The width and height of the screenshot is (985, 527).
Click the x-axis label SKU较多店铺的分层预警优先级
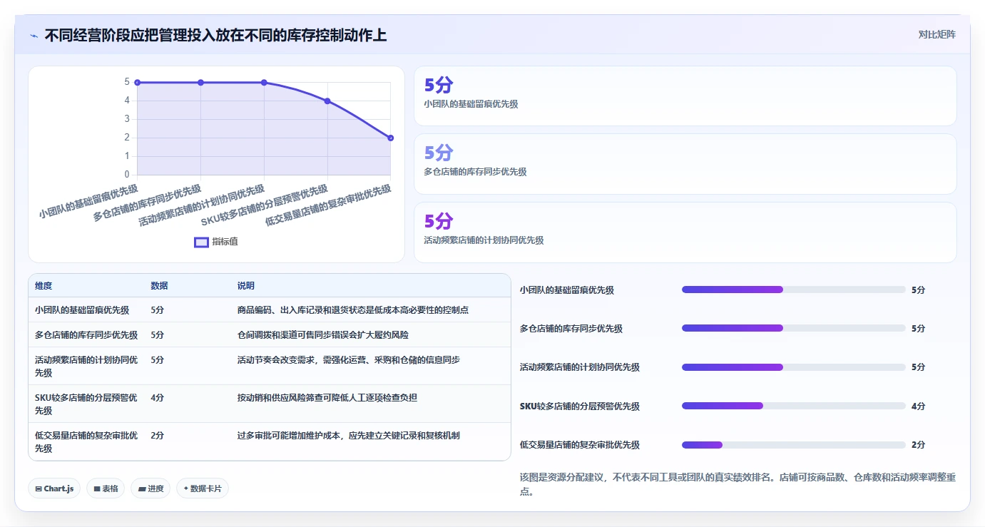[x=265, y=205]
